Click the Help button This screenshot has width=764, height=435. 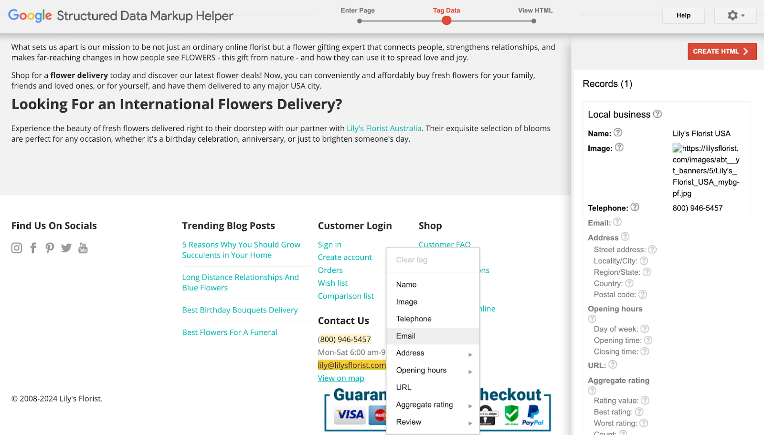tap(683, 15)
